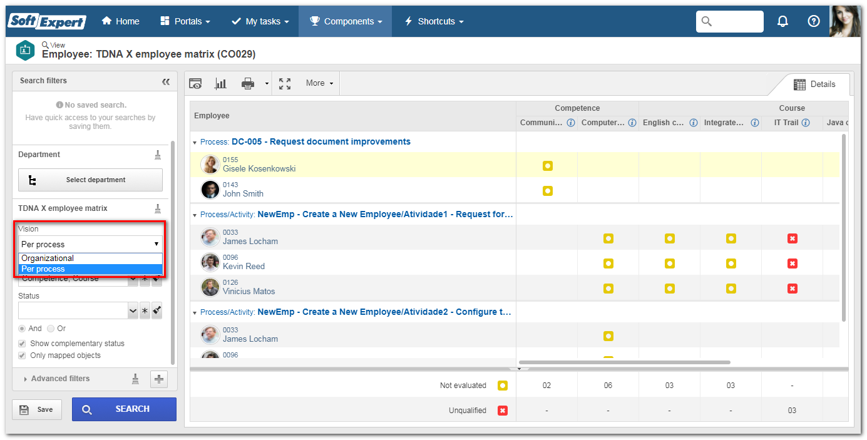Choose Organizational in the Vision dropdown
The height and width of the screenshot is (440, 867).
click(x=90, y=258)
